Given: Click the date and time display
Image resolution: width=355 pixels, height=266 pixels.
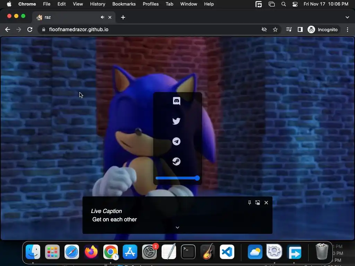Looking at the screenshot, I should [x=326, y=4].
